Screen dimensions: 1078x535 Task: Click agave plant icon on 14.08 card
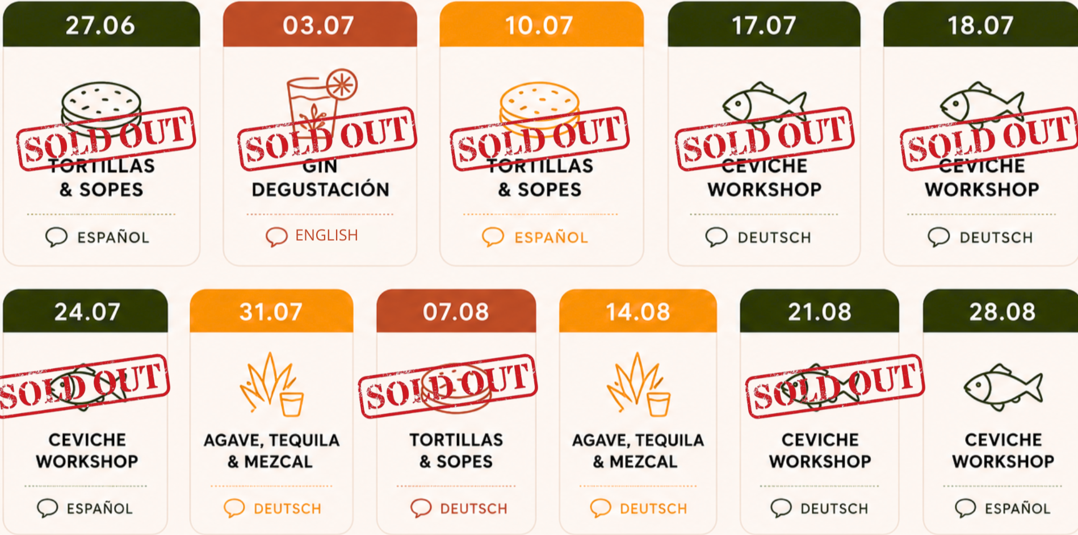click(x=638, y=384)
